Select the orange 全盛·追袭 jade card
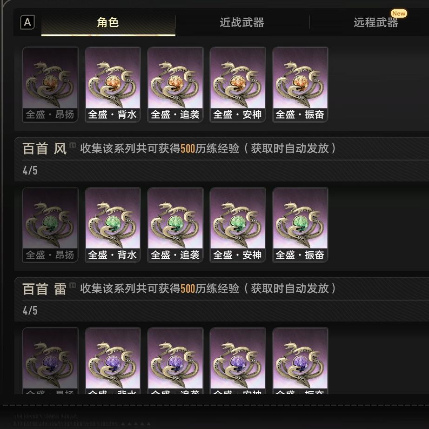The image size is (429, 429). click(175, 85)
